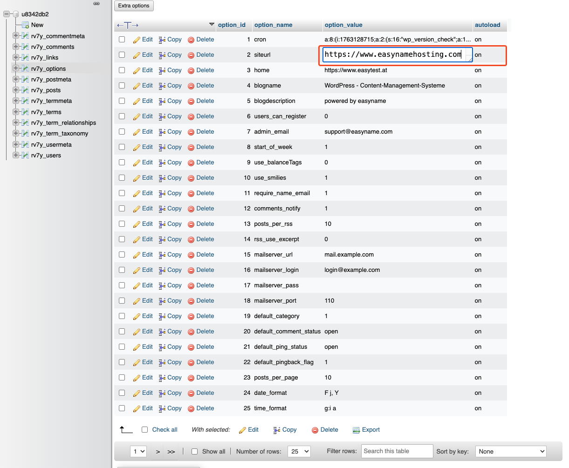
Task: Tick the checkbox for the siteurl row
Action: [122, 55]
